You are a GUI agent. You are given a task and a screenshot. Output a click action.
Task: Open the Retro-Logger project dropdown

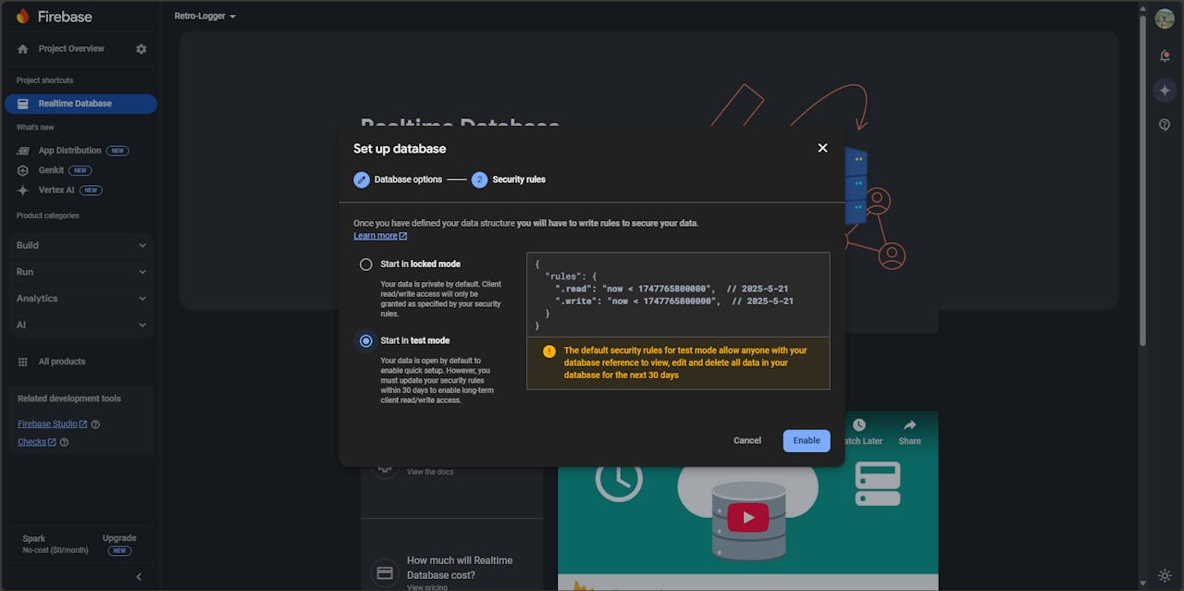pos(205,17)
